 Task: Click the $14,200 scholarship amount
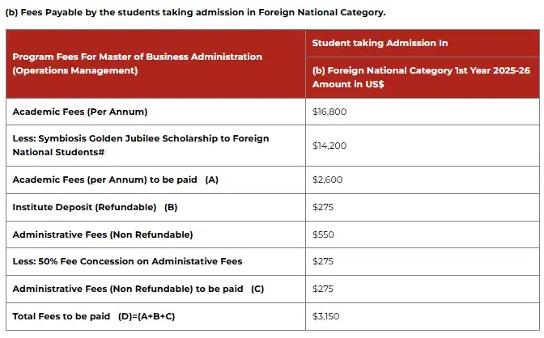[x=329, y=146]
